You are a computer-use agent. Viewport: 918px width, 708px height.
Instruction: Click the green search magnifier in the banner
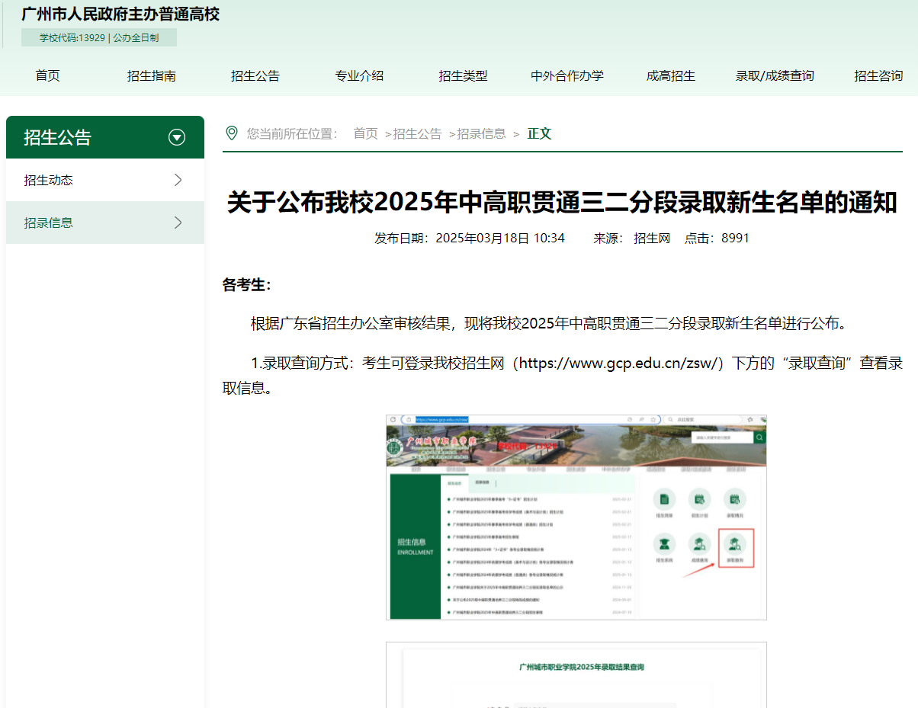tap(759, 437)
